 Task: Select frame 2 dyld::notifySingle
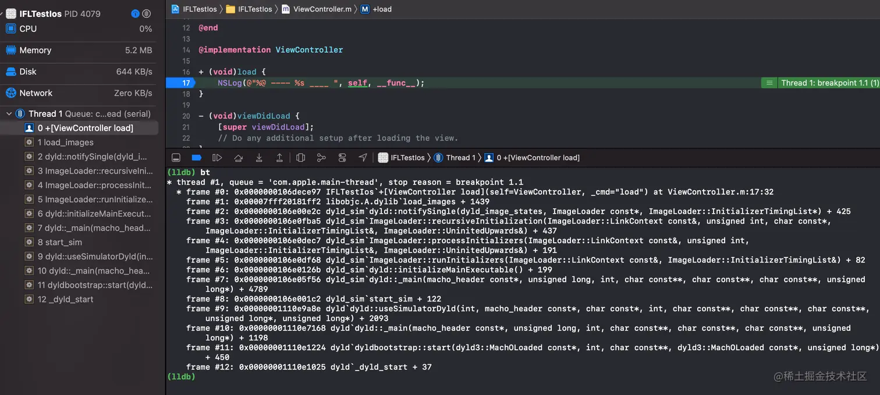[x=79, y=156]
